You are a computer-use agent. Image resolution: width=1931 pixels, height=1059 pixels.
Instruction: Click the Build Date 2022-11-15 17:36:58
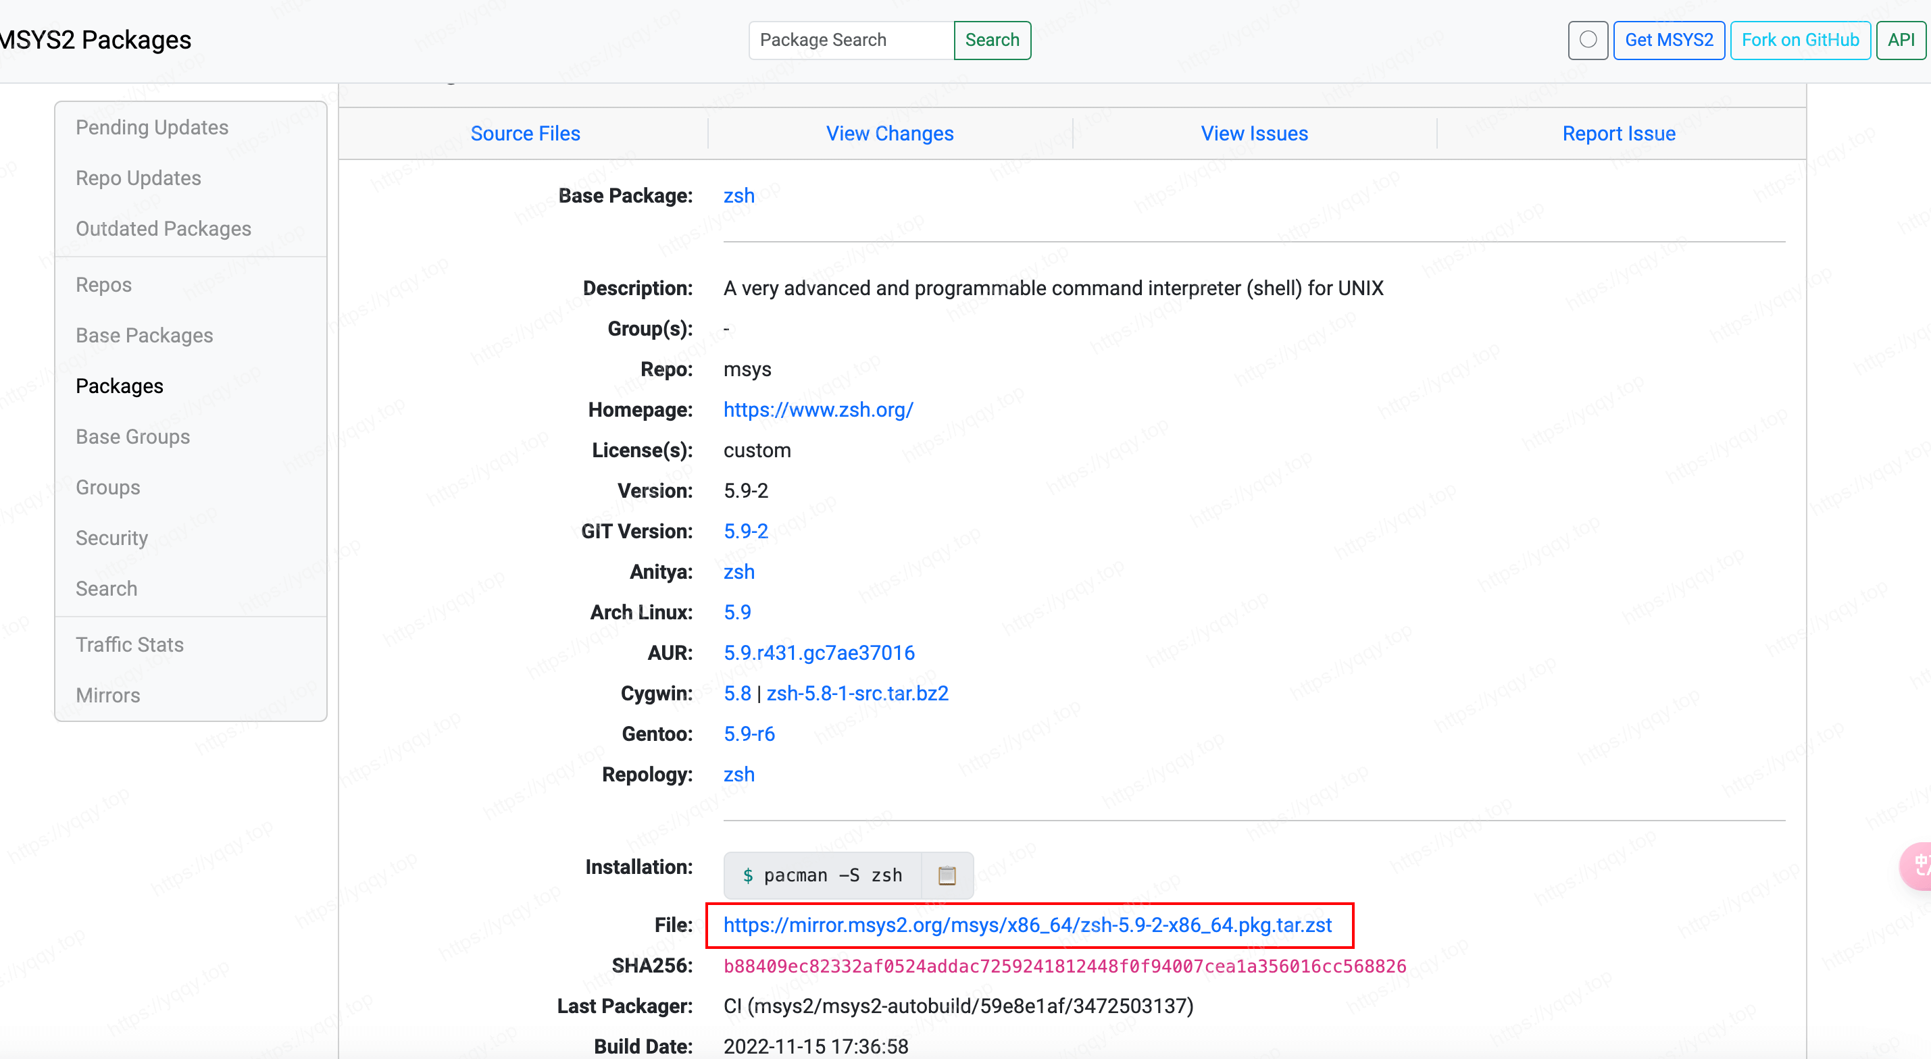(x=816, y=1046)
